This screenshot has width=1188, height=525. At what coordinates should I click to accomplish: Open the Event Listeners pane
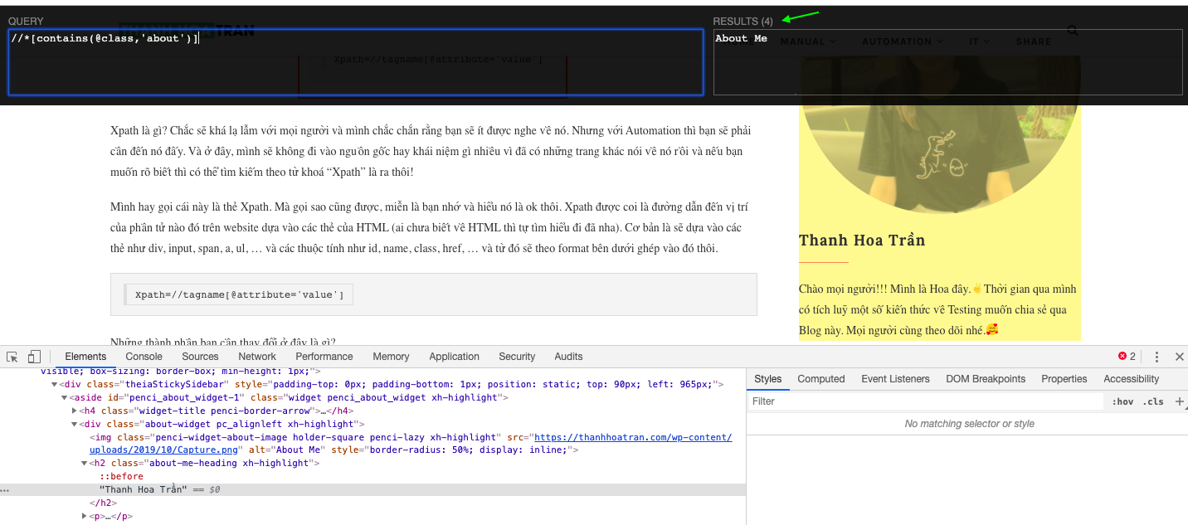pos(895,379)
